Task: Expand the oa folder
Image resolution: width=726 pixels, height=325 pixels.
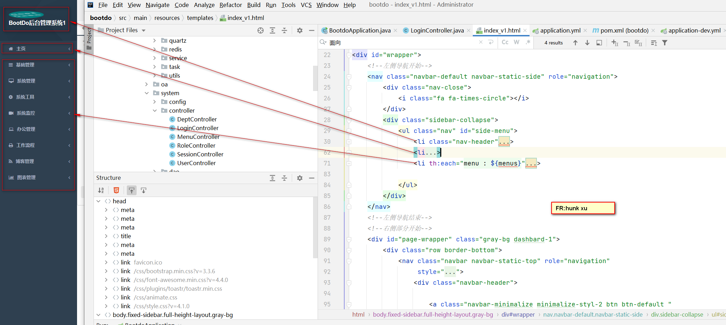Action: 146,84
